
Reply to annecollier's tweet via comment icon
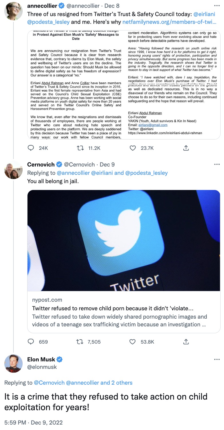(31, 148)
